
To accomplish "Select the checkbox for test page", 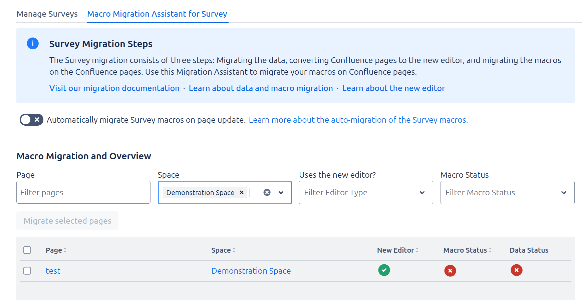I will (27, 271).
